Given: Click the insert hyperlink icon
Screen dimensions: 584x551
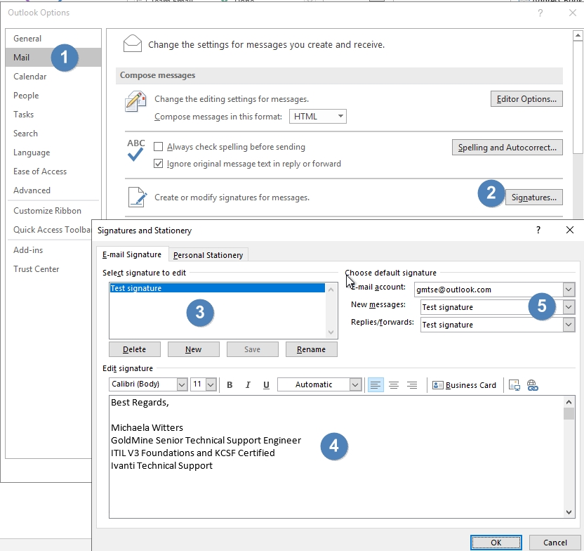Looking at the screenshot, I should coord(532,385).
